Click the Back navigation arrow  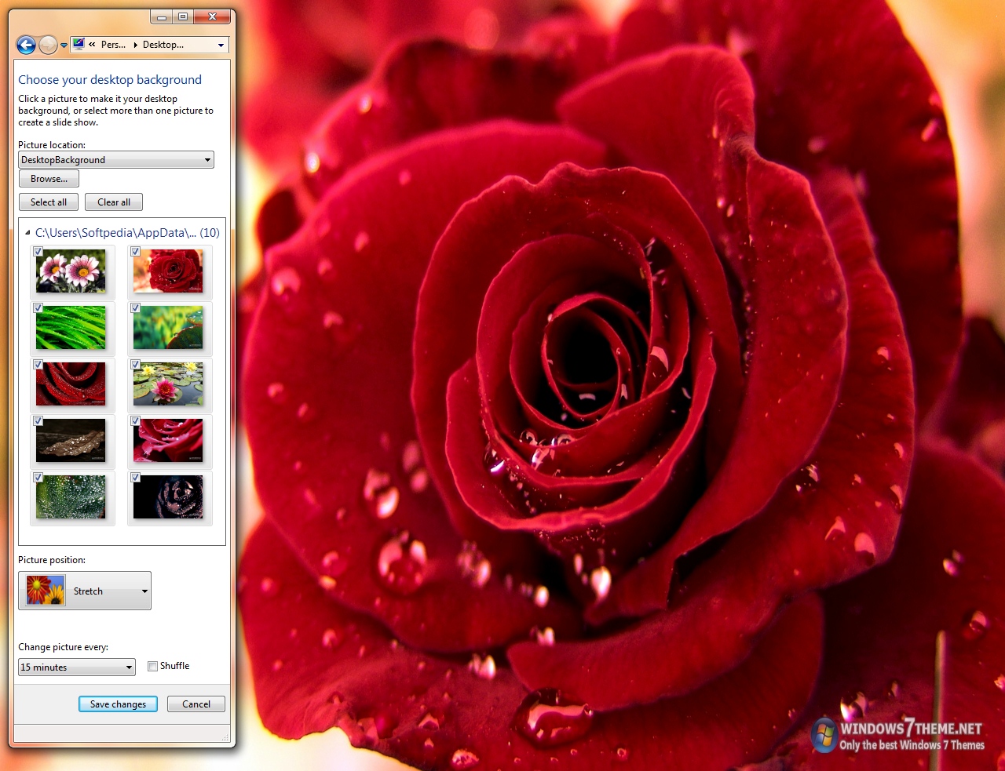coord(26,45)
